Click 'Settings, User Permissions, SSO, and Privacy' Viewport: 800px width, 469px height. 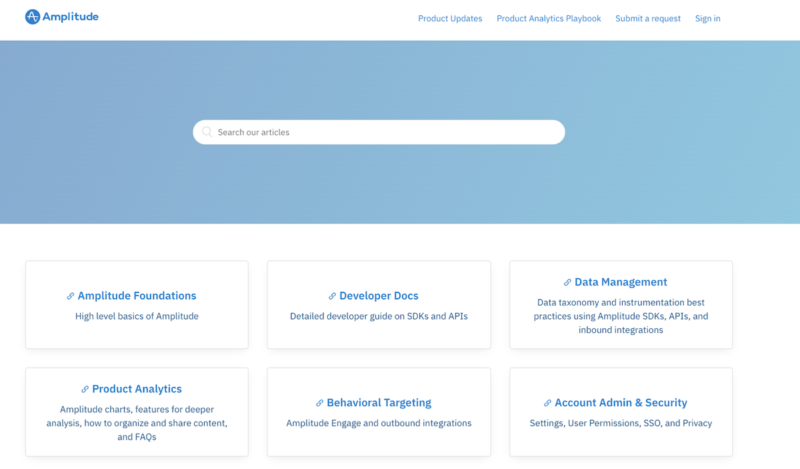tap(621, 423)
